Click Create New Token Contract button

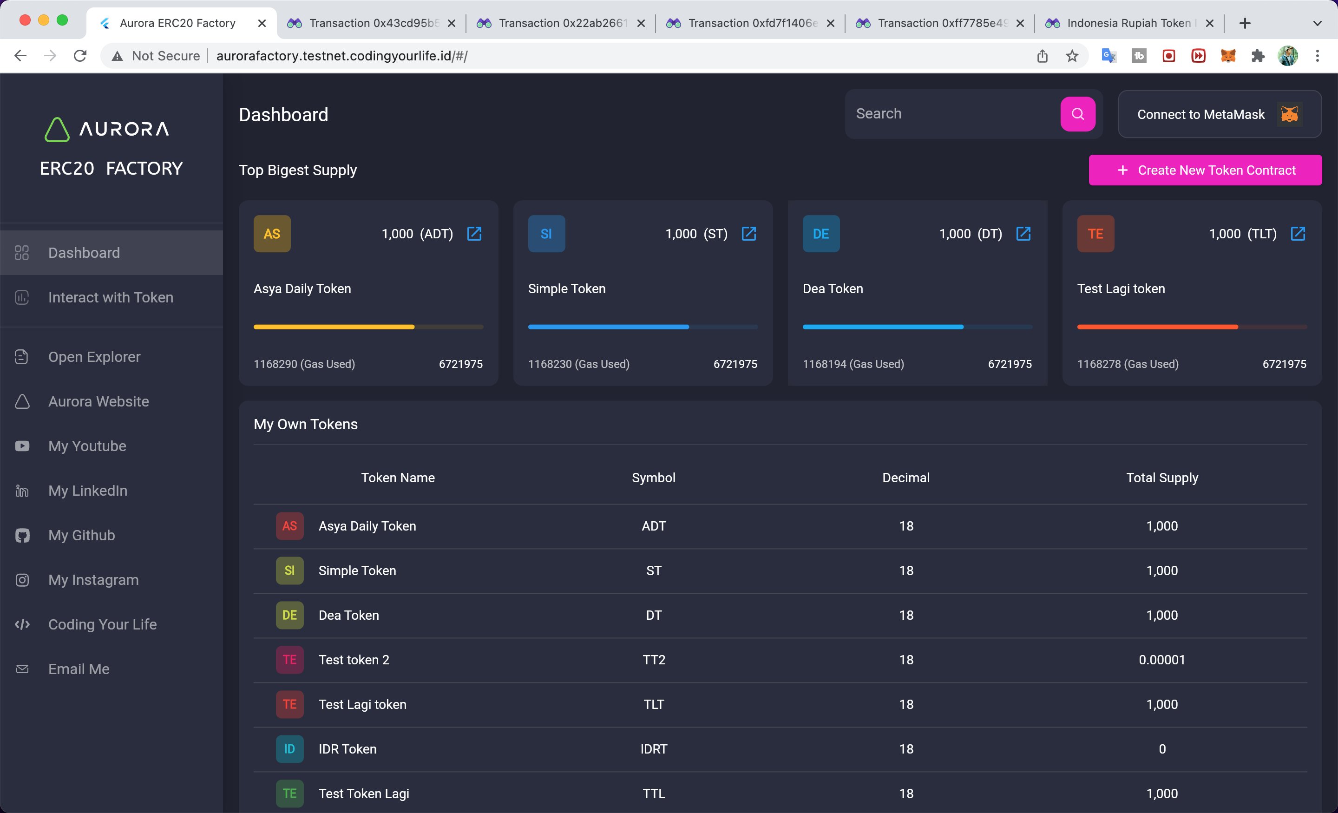pyautogui.click(x=1205, y=170)
